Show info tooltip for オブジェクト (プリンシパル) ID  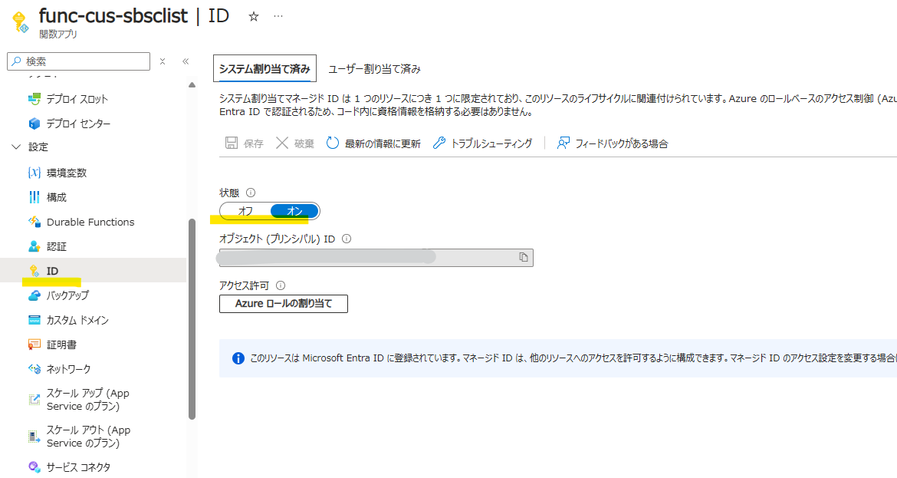pos(346,239)
